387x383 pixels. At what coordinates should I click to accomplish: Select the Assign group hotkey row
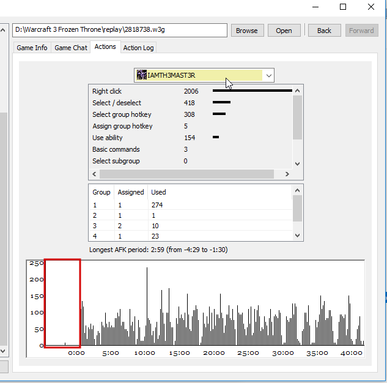190,126
